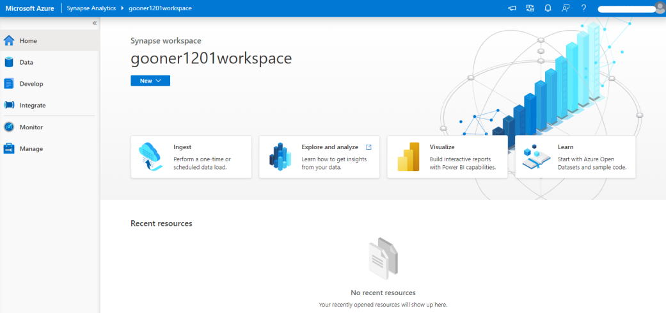Click 'Your recently opened resources will show up here'
666x313 pixels.
[383, 305]
